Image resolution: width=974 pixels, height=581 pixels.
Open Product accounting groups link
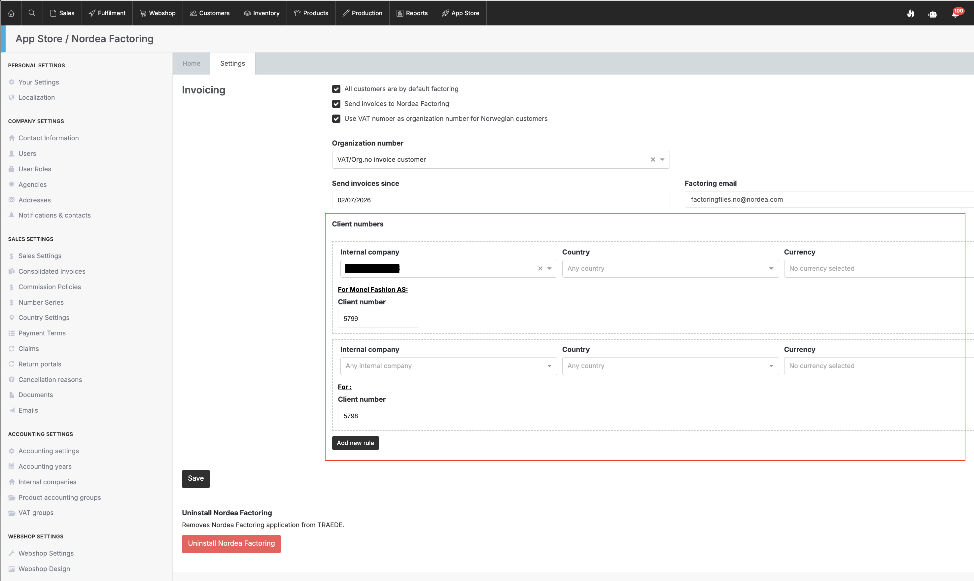point(59,497)
